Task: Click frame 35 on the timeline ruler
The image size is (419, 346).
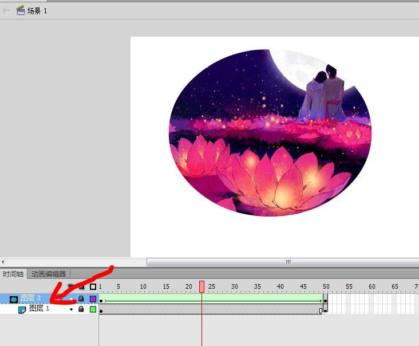Action: (x=258, y=286)
